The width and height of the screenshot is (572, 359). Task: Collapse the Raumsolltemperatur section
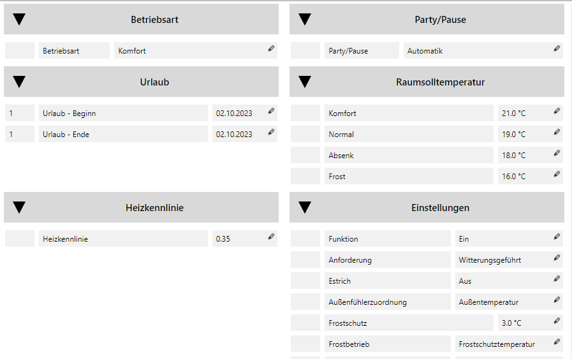click(305, 82)
